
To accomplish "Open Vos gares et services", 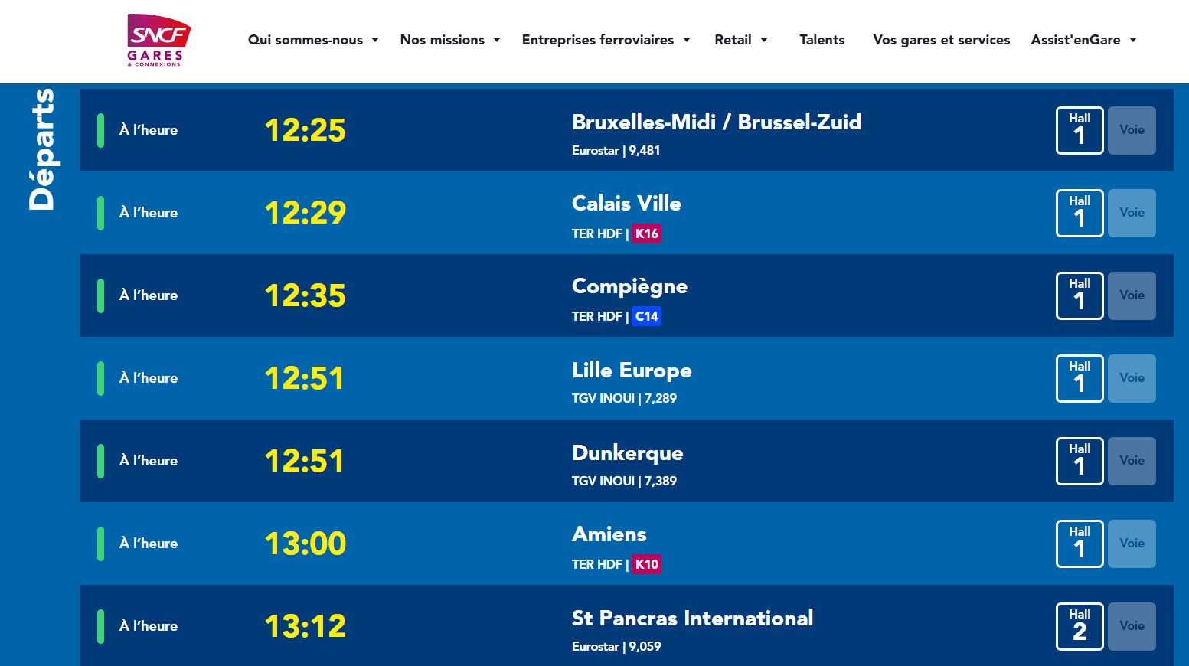I will [x=941, y=40].
